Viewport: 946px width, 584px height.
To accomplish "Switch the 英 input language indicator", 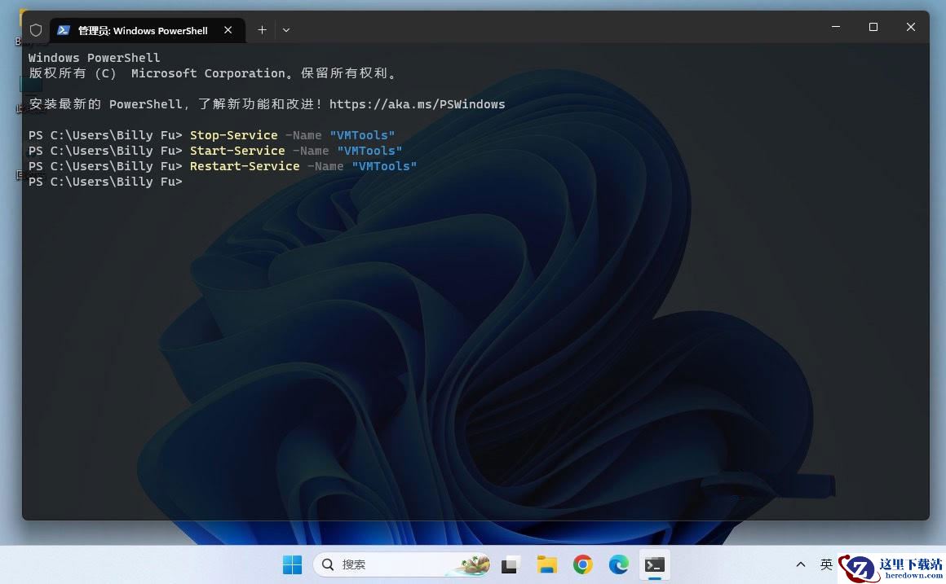I will click(x=826, y=564).
